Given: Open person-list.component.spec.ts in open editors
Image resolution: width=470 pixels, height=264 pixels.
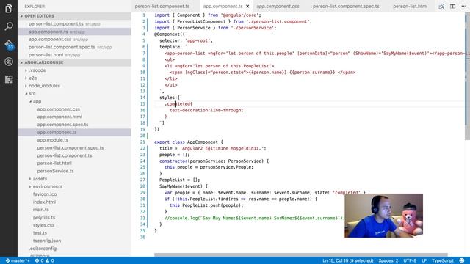Looking at the screenshot, I should coord(74,47).
